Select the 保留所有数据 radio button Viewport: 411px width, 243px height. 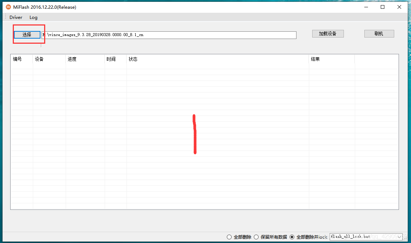click(256, 237)
